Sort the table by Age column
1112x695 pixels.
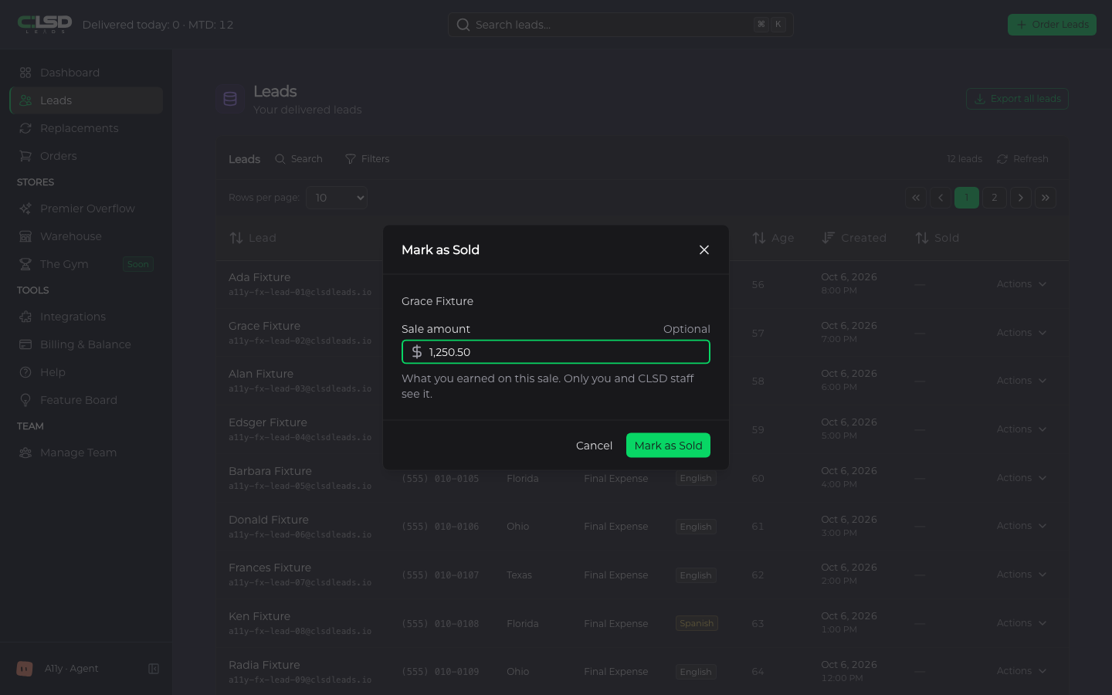coord(773,238)
